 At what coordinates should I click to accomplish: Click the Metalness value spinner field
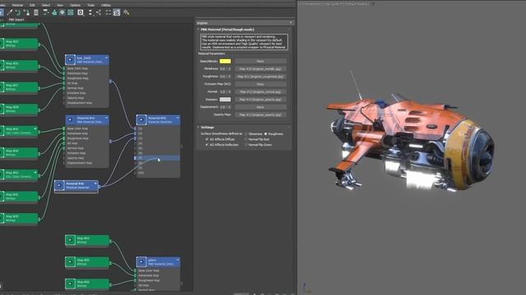click(x=224, y=69)
